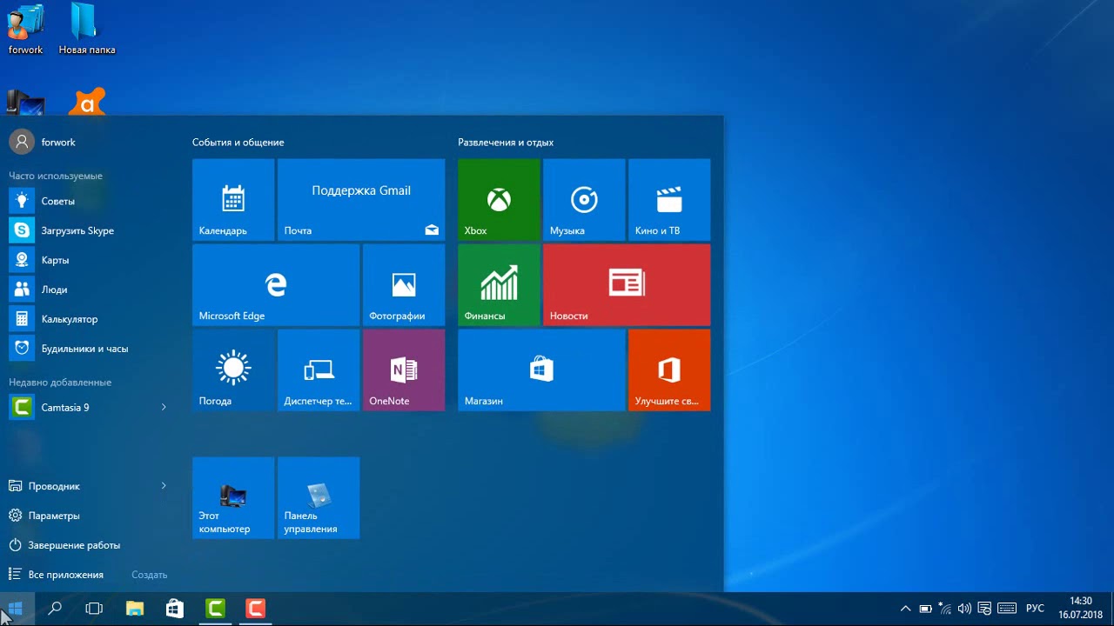Viewport: 1114px width, 626px height.
Task: Open the Панель управления tile
Action: pos(319,497)
